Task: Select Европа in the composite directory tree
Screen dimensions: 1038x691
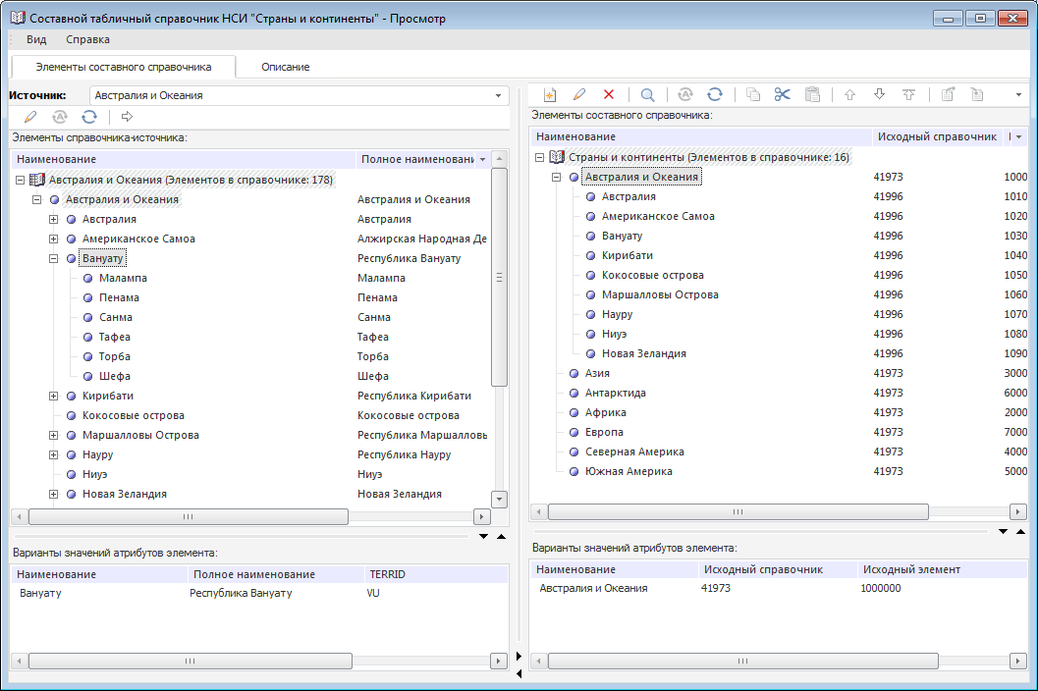Action: pos(604,432)
